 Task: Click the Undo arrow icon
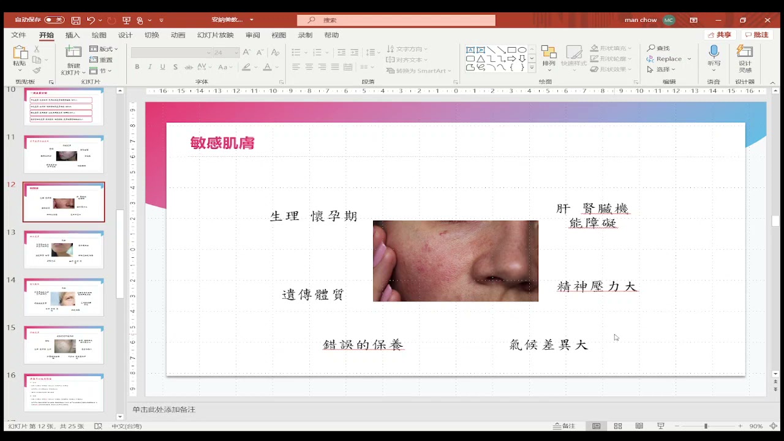coord(91,20)
